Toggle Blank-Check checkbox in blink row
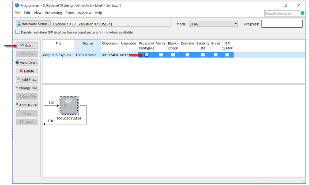 click(x=173, y=55)
